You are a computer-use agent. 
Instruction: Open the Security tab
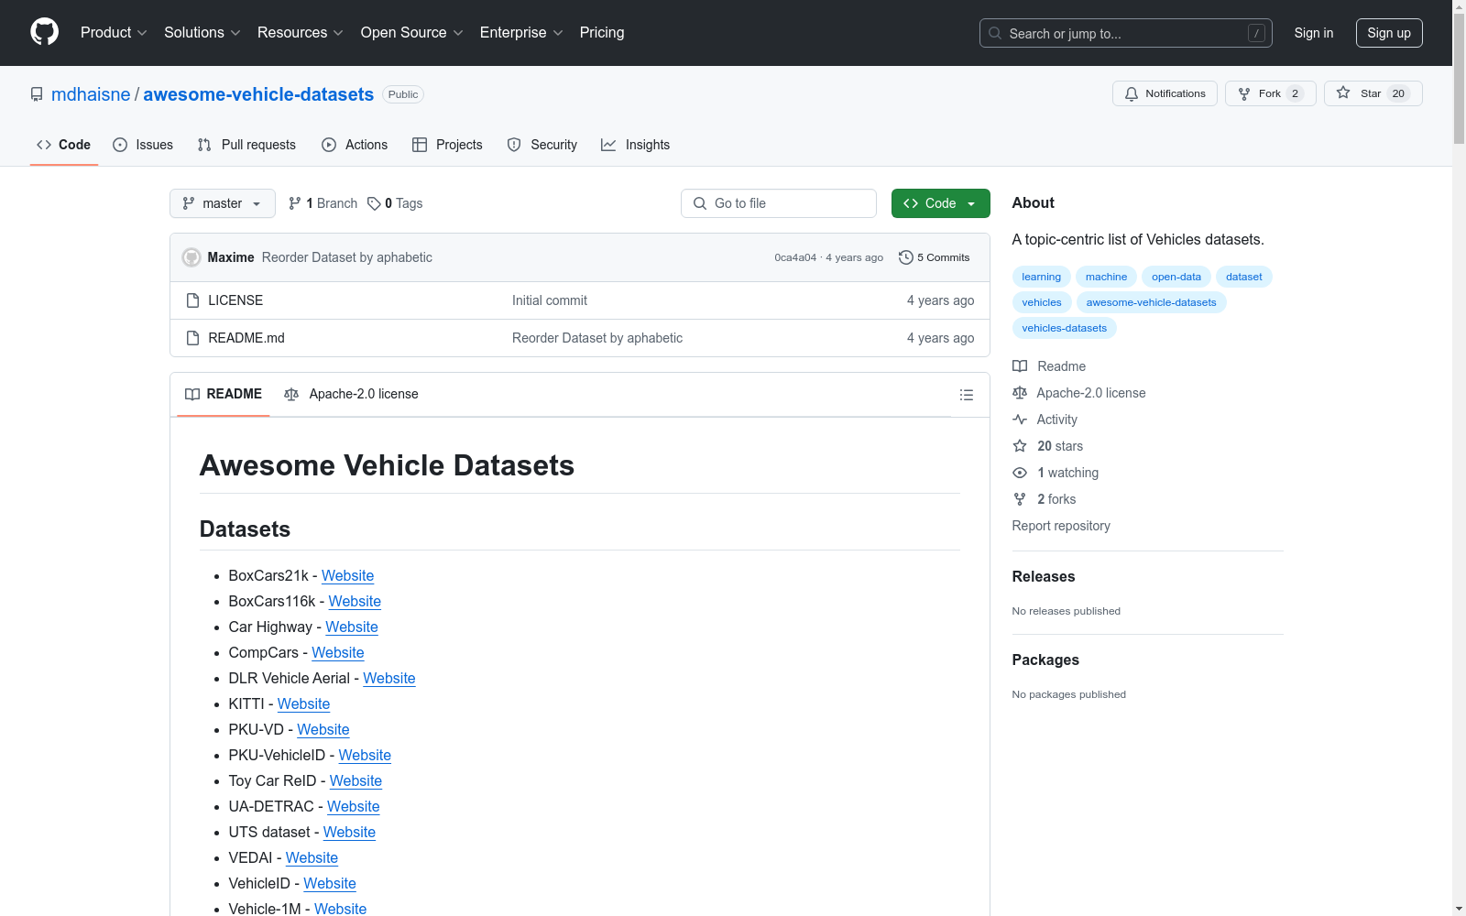pos(542,145)
